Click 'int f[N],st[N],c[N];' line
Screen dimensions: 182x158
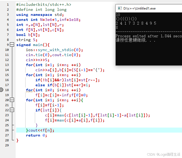[40, 30]
